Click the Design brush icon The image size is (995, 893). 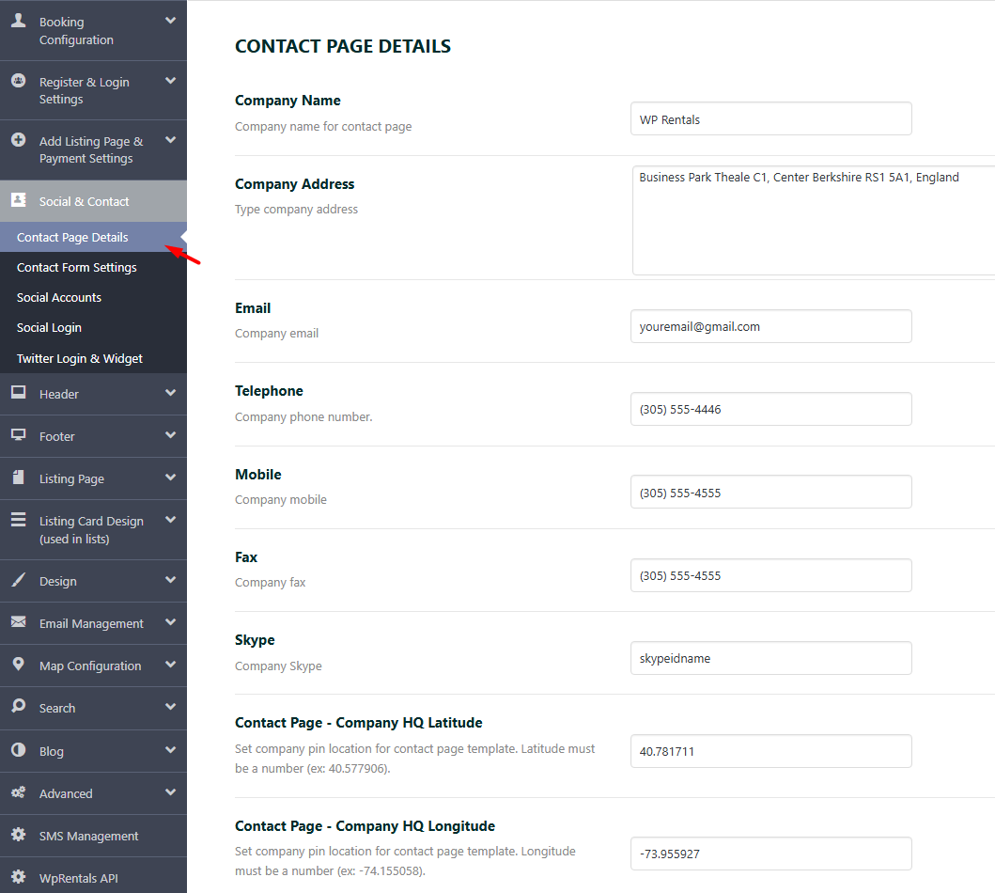tap(19, 579)
